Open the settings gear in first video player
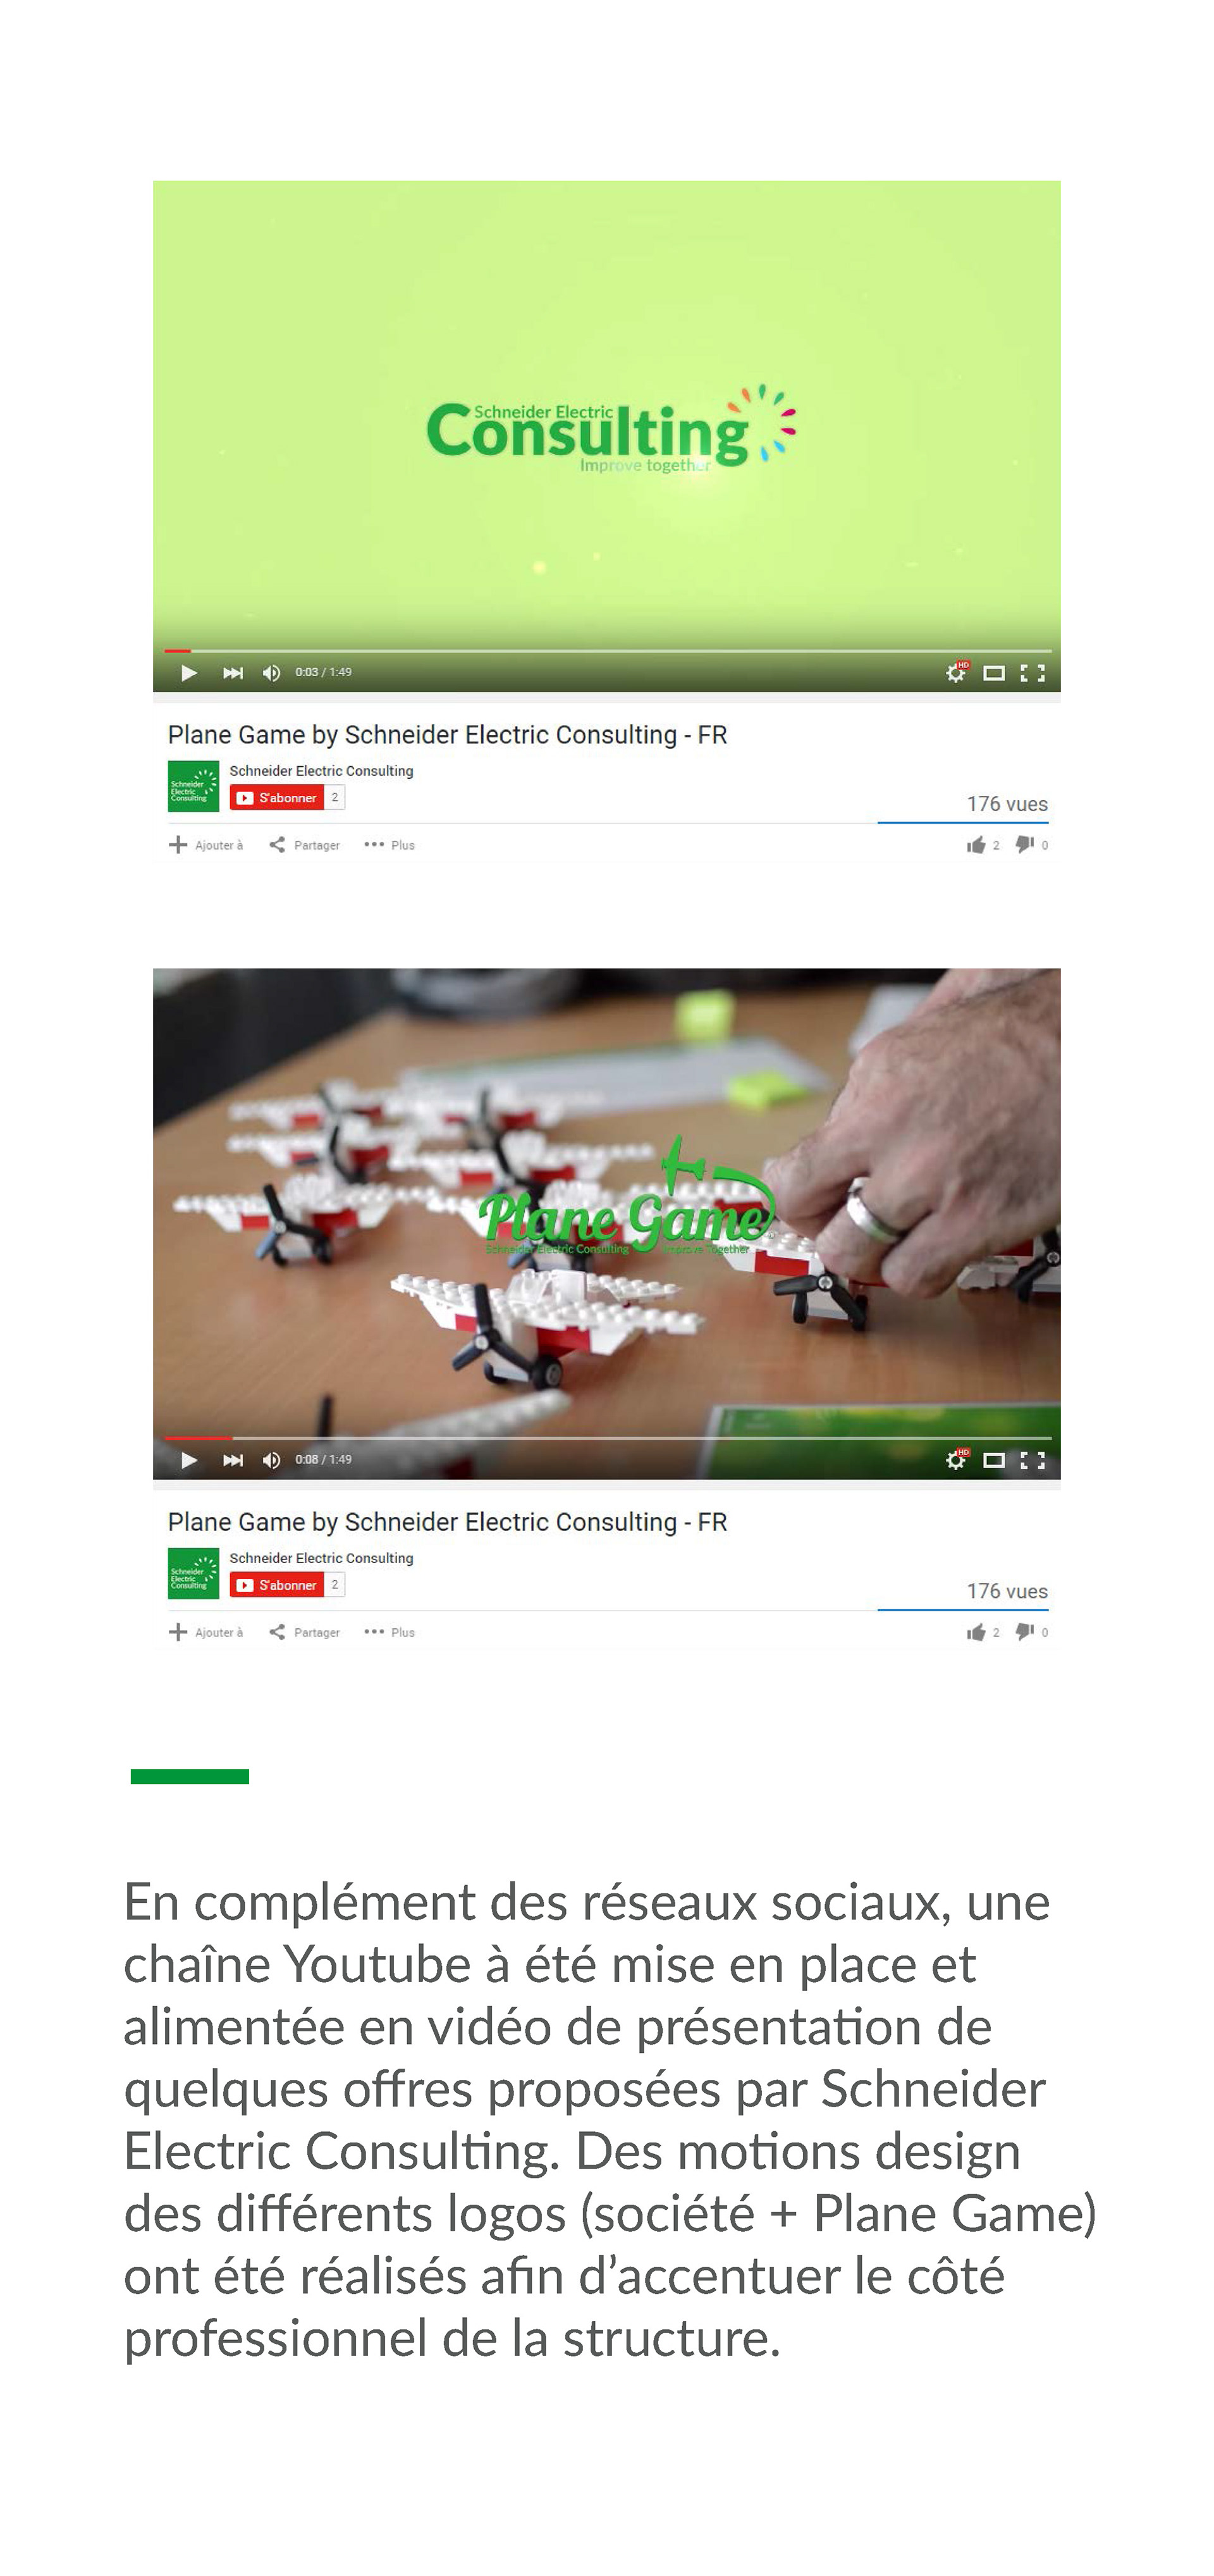This screenshot has height=2576, width=1214. coord(956,673)
